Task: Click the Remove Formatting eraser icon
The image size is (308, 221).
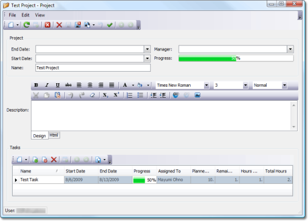Action: (92, 95)
